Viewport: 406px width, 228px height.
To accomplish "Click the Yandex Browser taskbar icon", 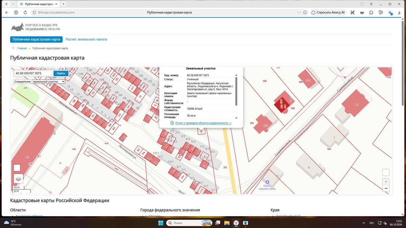I will (x=236, y=223).
